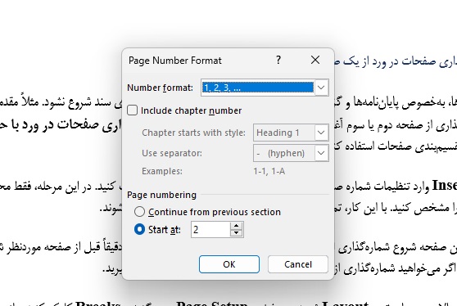This screenshot has height=306, width=457.
Task: Click the Page numbering section label
Action: (162, 195)
